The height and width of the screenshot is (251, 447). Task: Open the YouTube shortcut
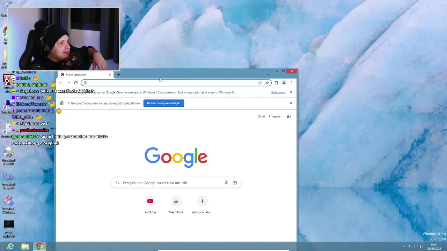click(150, 205)
